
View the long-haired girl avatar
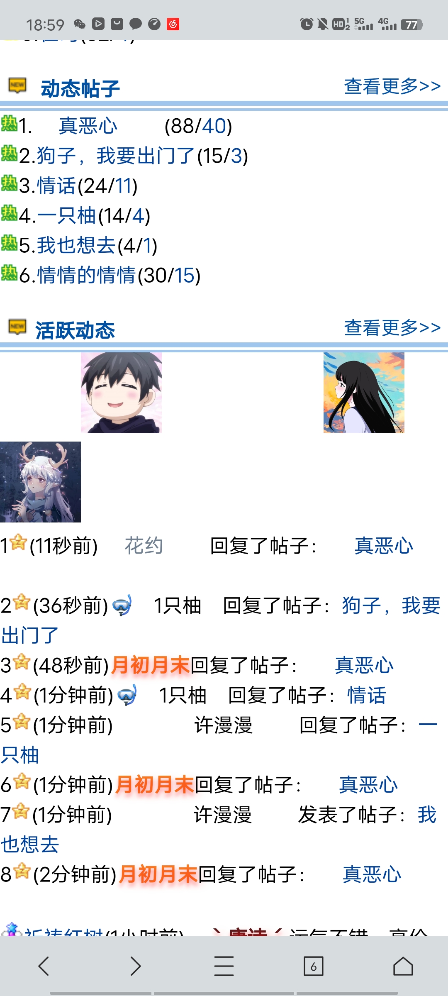pyautogui.click(x=364, y=393)
